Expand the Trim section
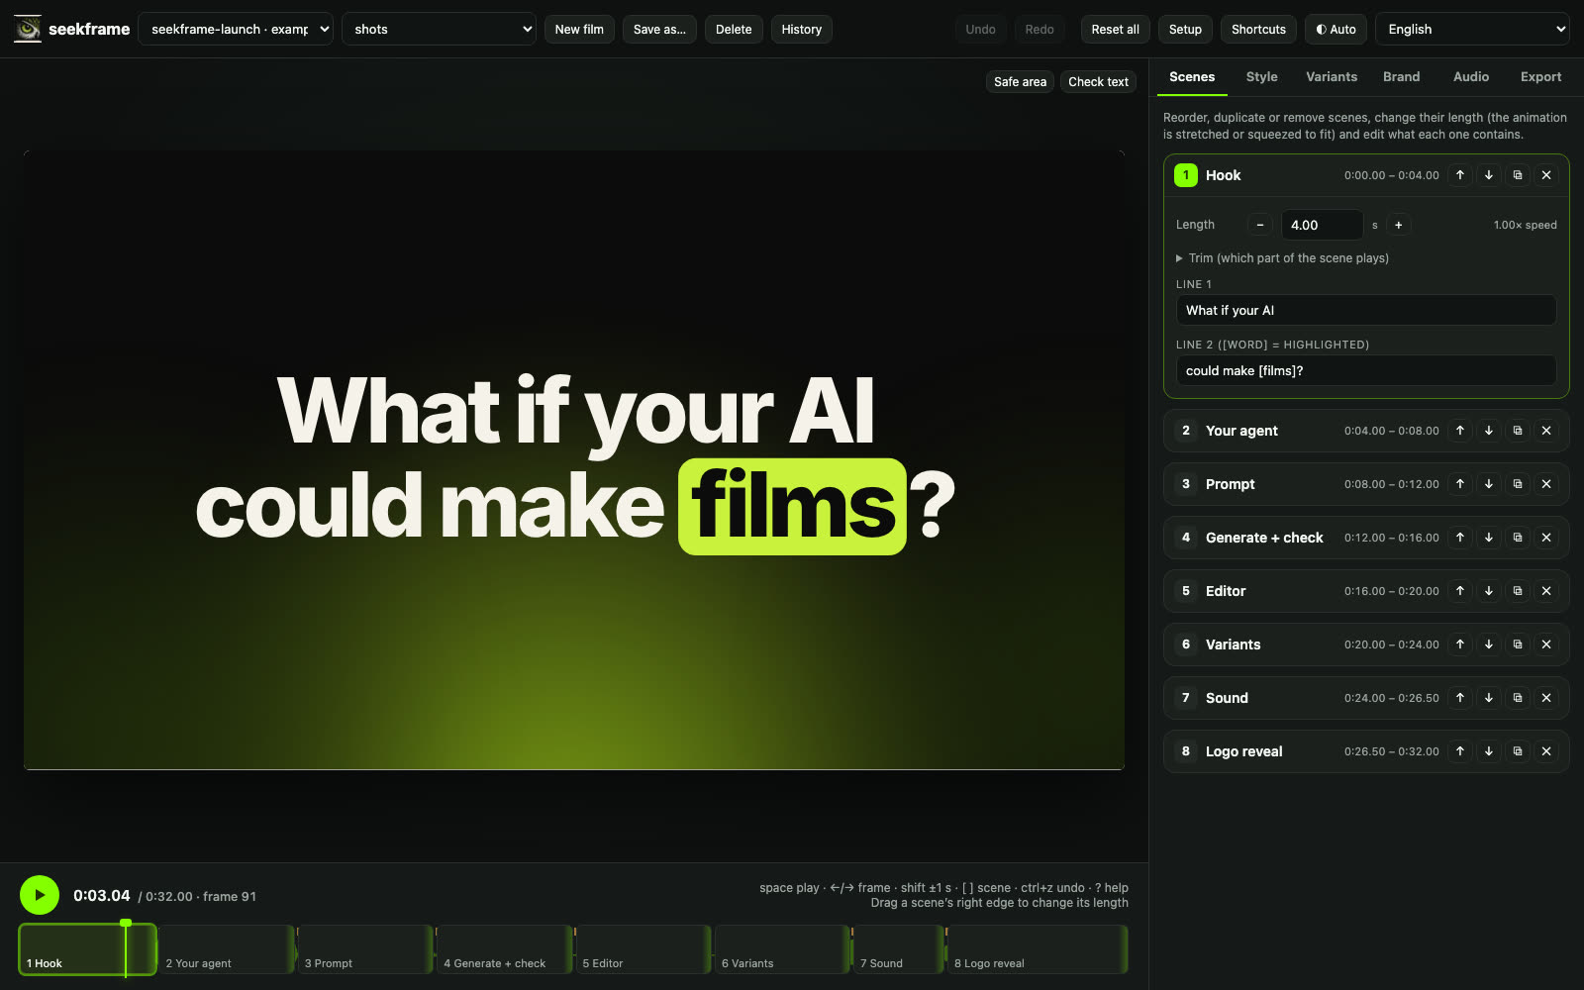Image resolution: width=1584 pixels, height=990 pixels. (1282, 258)
